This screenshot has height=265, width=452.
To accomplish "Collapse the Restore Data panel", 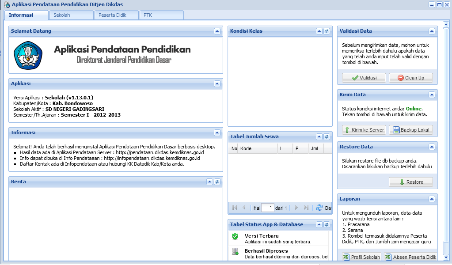I will [432, 147].
